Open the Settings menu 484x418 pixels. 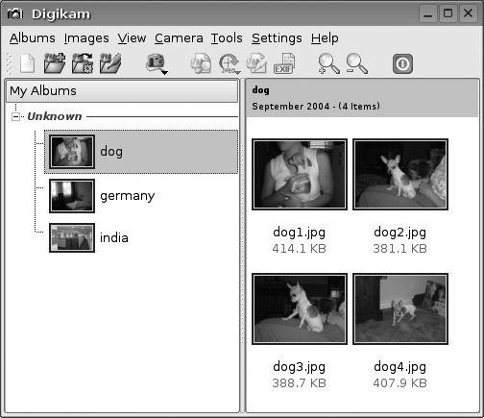pos(277,38)
